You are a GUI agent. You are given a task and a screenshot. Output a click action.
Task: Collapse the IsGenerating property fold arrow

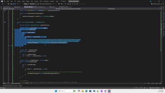coord(13,52)
